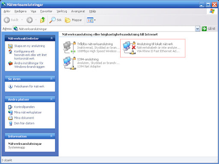Click the Skapa en ny anslutning icon

pyautogui.click(x=10, y=46)
